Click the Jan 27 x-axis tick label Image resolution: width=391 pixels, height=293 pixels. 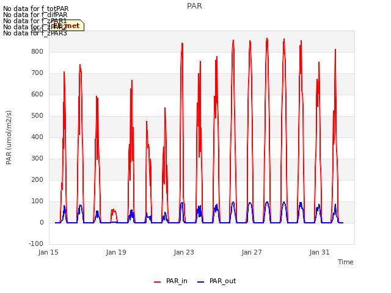[252, 252]
